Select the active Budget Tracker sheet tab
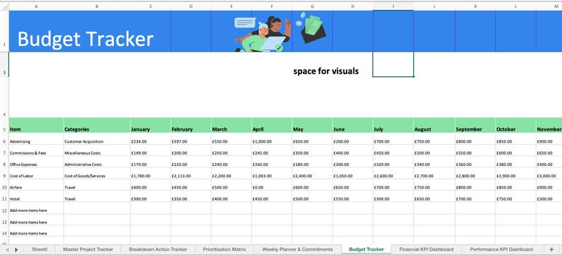The height and width of the screenshot is (255, 562). [x=367, y=249]
